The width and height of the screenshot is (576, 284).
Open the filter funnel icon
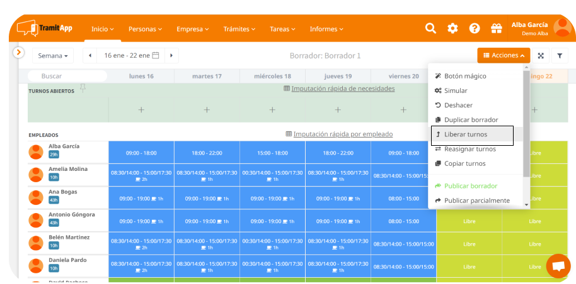coord(560,55)
